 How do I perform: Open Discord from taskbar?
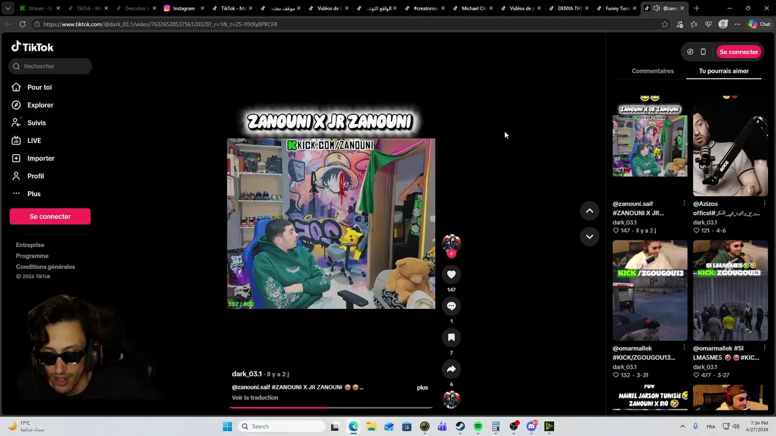(532, 426)
